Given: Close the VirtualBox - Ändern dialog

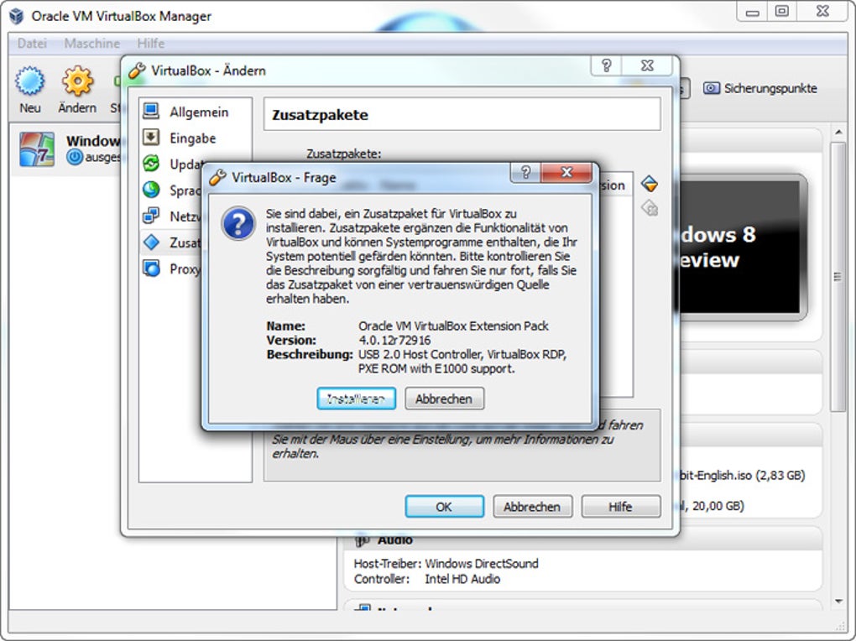Looking at the screenshot, I should coord(648,65).
